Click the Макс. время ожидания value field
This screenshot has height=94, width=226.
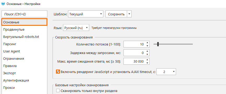tap(134, 61)
